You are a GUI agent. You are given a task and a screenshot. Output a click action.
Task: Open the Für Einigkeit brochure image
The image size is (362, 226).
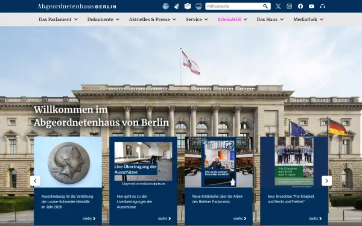[x=294, y=162]
